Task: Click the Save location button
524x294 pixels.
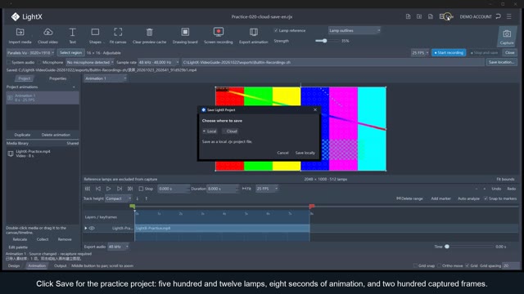Action: click(x=501, y=62)
